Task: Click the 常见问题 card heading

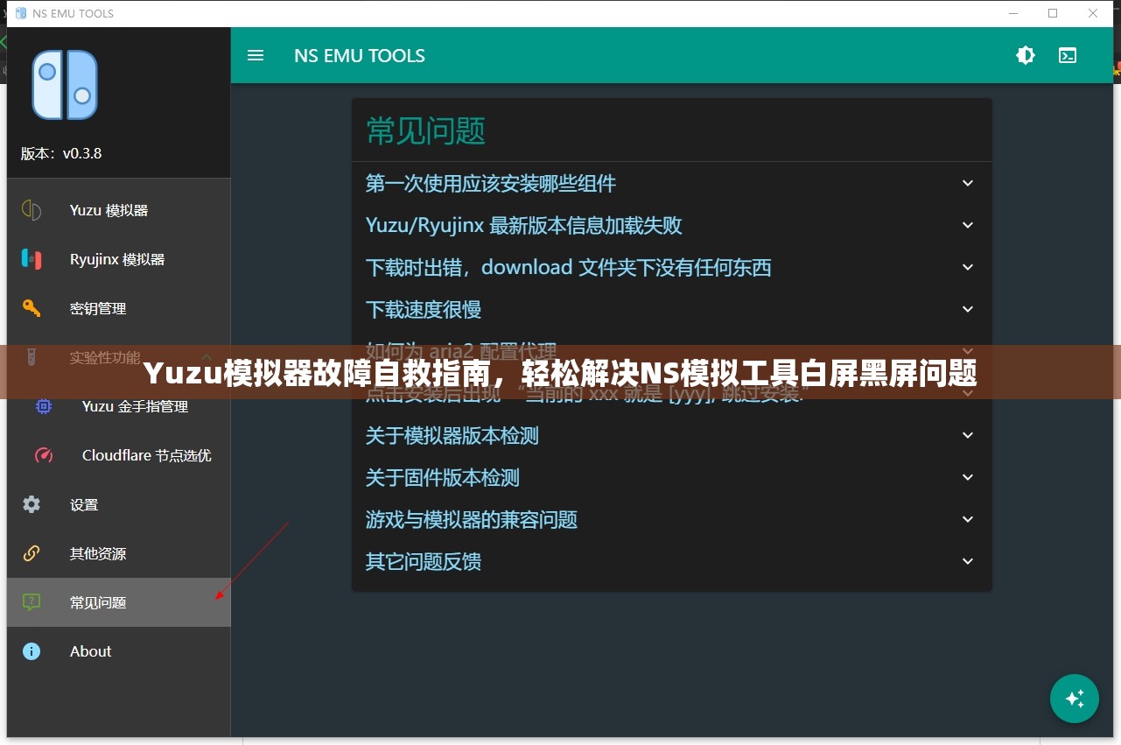Action: 426,130
